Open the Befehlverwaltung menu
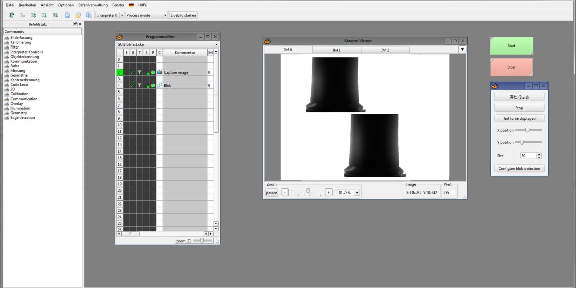The height and width of the screenshot is (288, 576). click(93, 5)
